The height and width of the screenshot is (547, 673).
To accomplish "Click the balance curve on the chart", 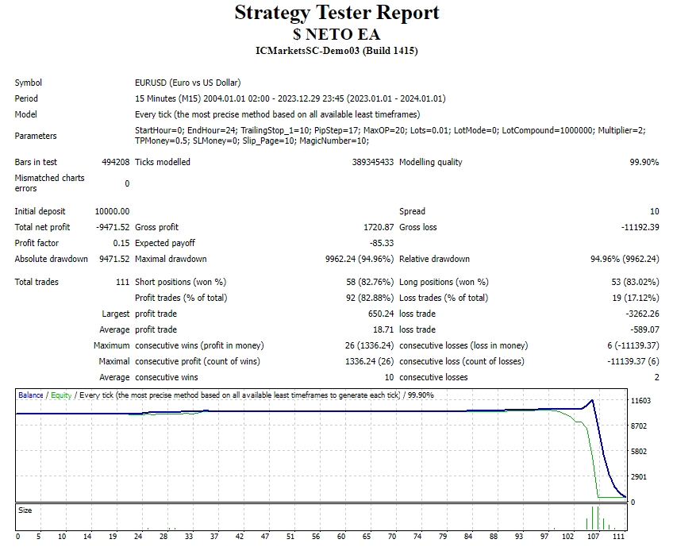I will 317,412.
